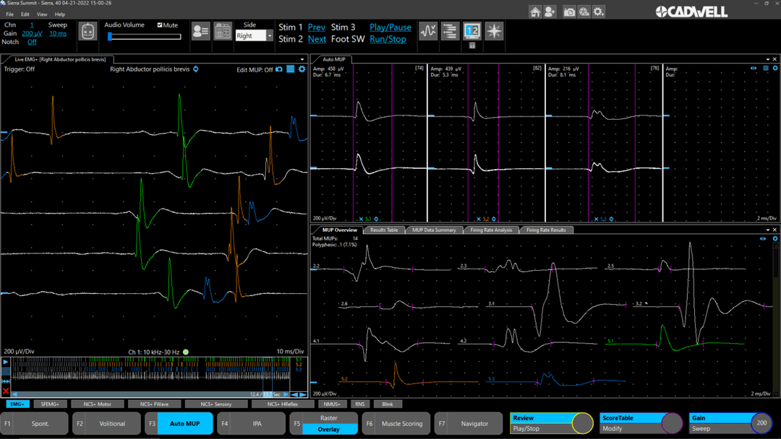Click the amplifier device icon beside Sweep
Screen dimensions: 781x439
pos(88,32)
